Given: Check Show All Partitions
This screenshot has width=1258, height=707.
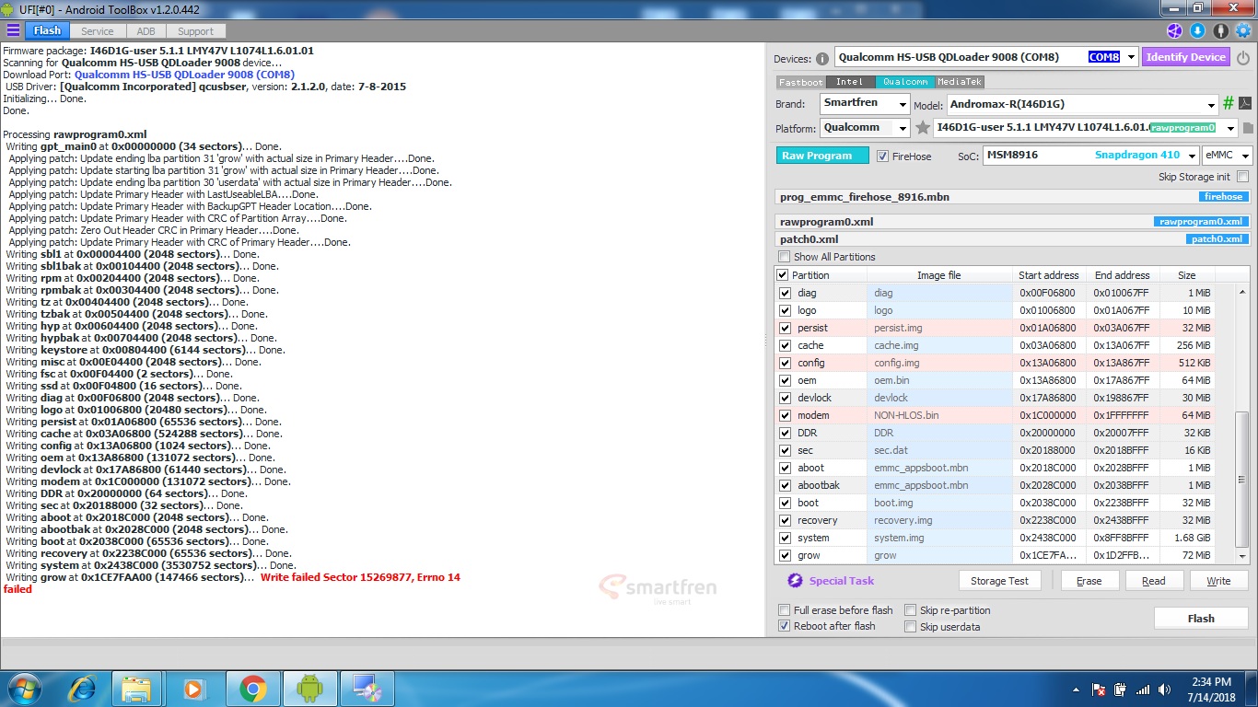Looking at the screenshot, I should (x=785, y=257).
